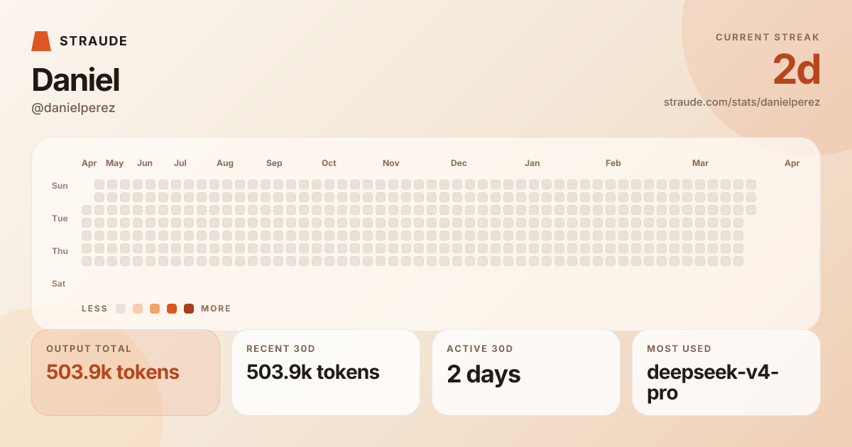Image resolution: width=852 pixels, height=447 pixels.
Task: Click the @danielperez username handle
Action: click(73, 108)
